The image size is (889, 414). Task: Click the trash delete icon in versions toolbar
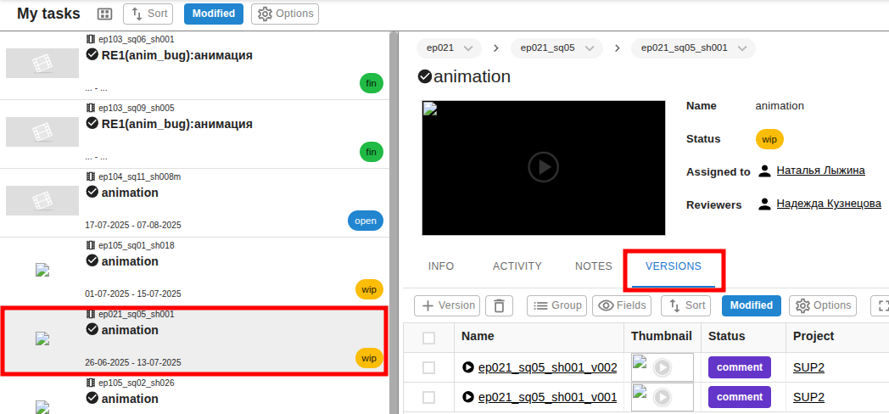[499, 305]
